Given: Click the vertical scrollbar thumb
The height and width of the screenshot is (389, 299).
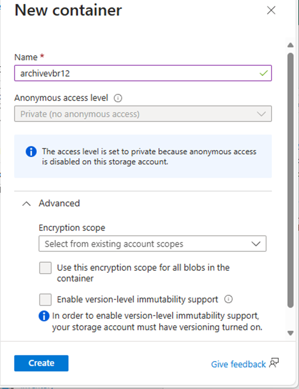Looking at the screenshot, I should point(290,180).
